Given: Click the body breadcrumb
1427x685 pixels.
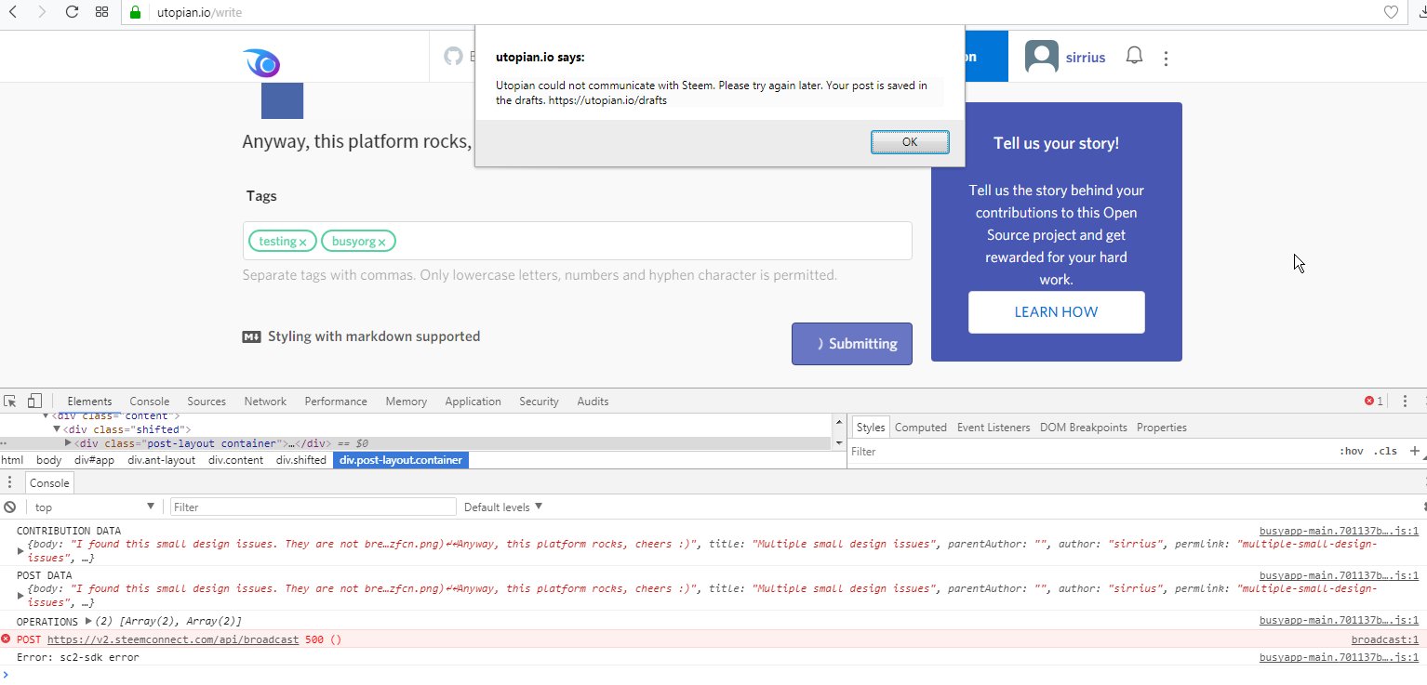Looking at the screenshot, I should click(x=49, y=460).
